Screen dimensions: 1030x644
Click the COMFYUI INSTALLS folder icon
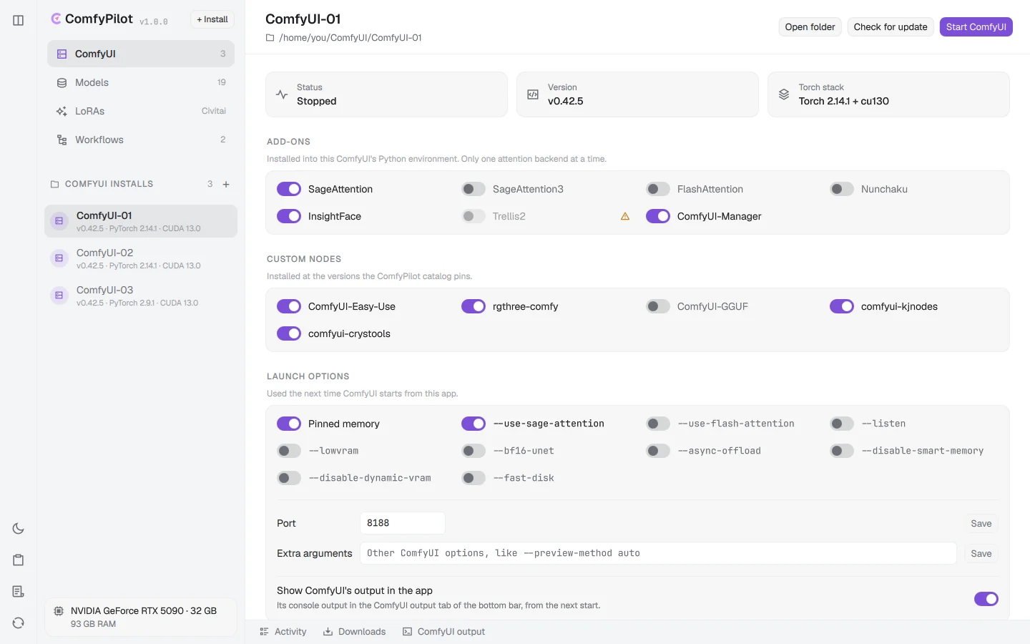click(55, 184)
